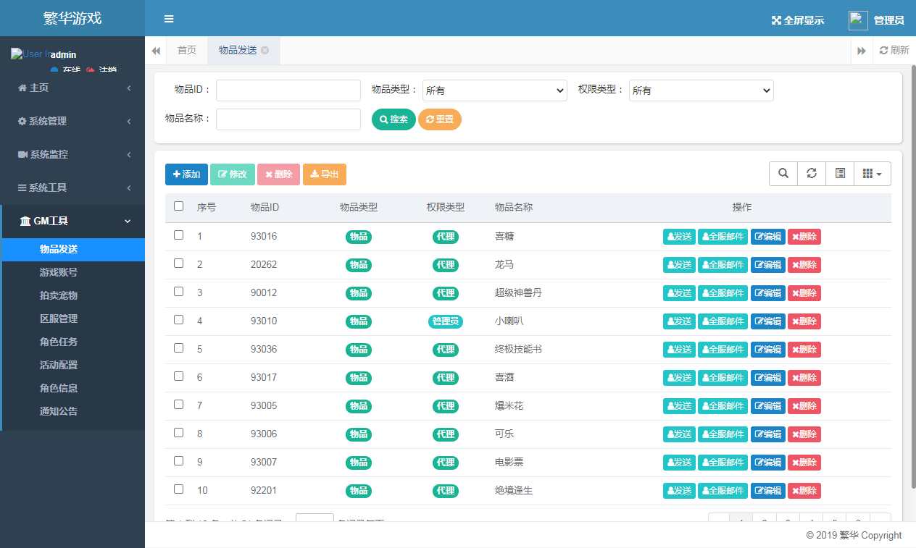Screen dimensions: 916x548
Task: Switch to the 首页 tab
Action: coord(187,50)
